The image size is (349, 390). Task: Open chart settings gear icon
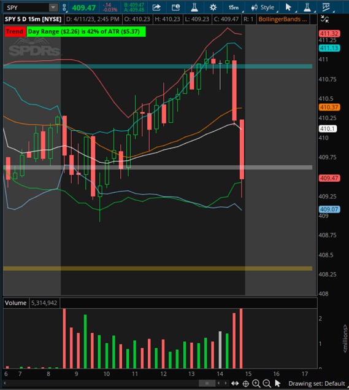(x=213, y=7)
